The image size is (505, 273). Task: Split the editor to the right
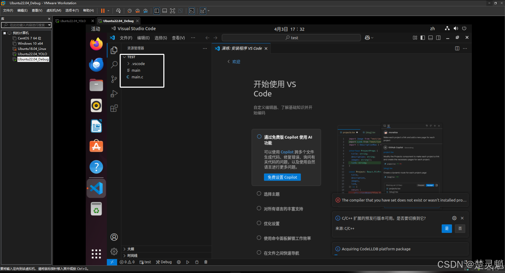457,48
